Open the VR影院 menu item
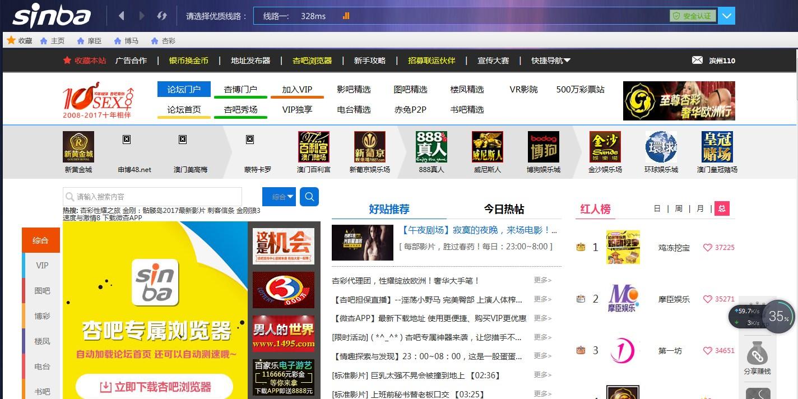The height and width of the screenshot is (399, 798). 523,89
